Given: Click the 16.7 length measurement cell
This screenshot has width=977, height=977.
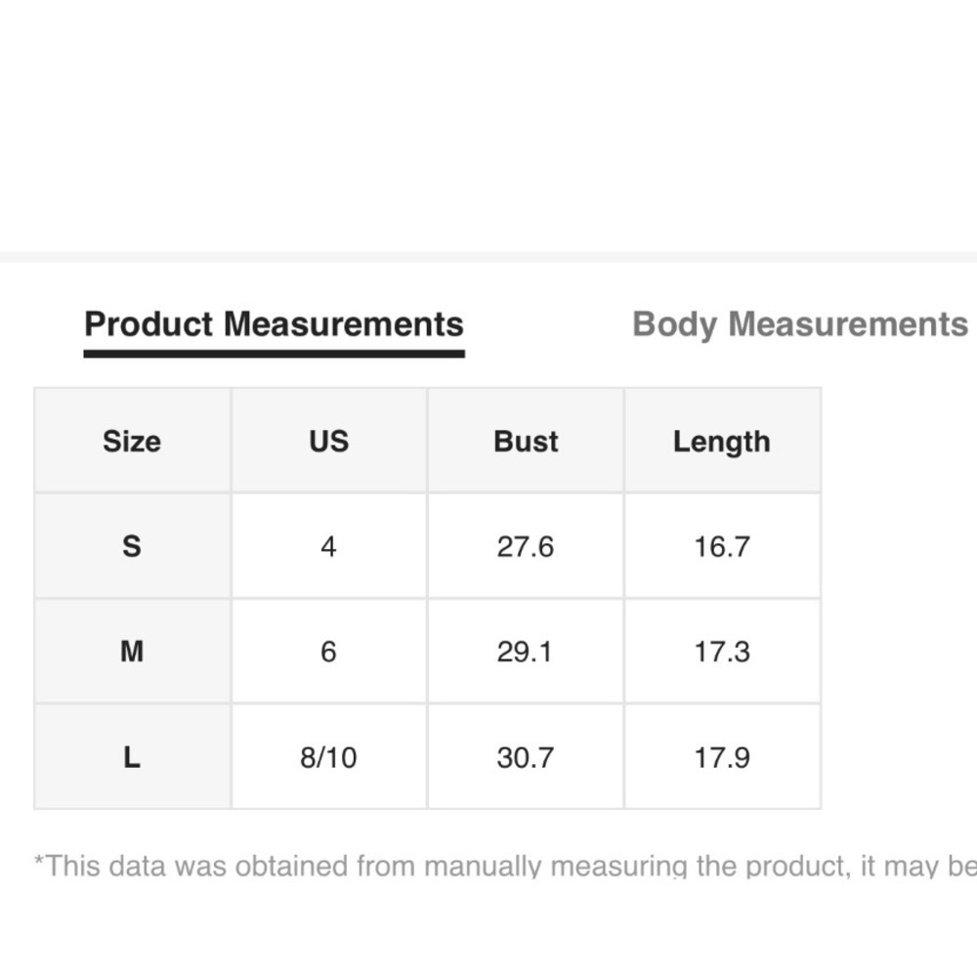Looking at the screenshot, I should coord(722,546).
